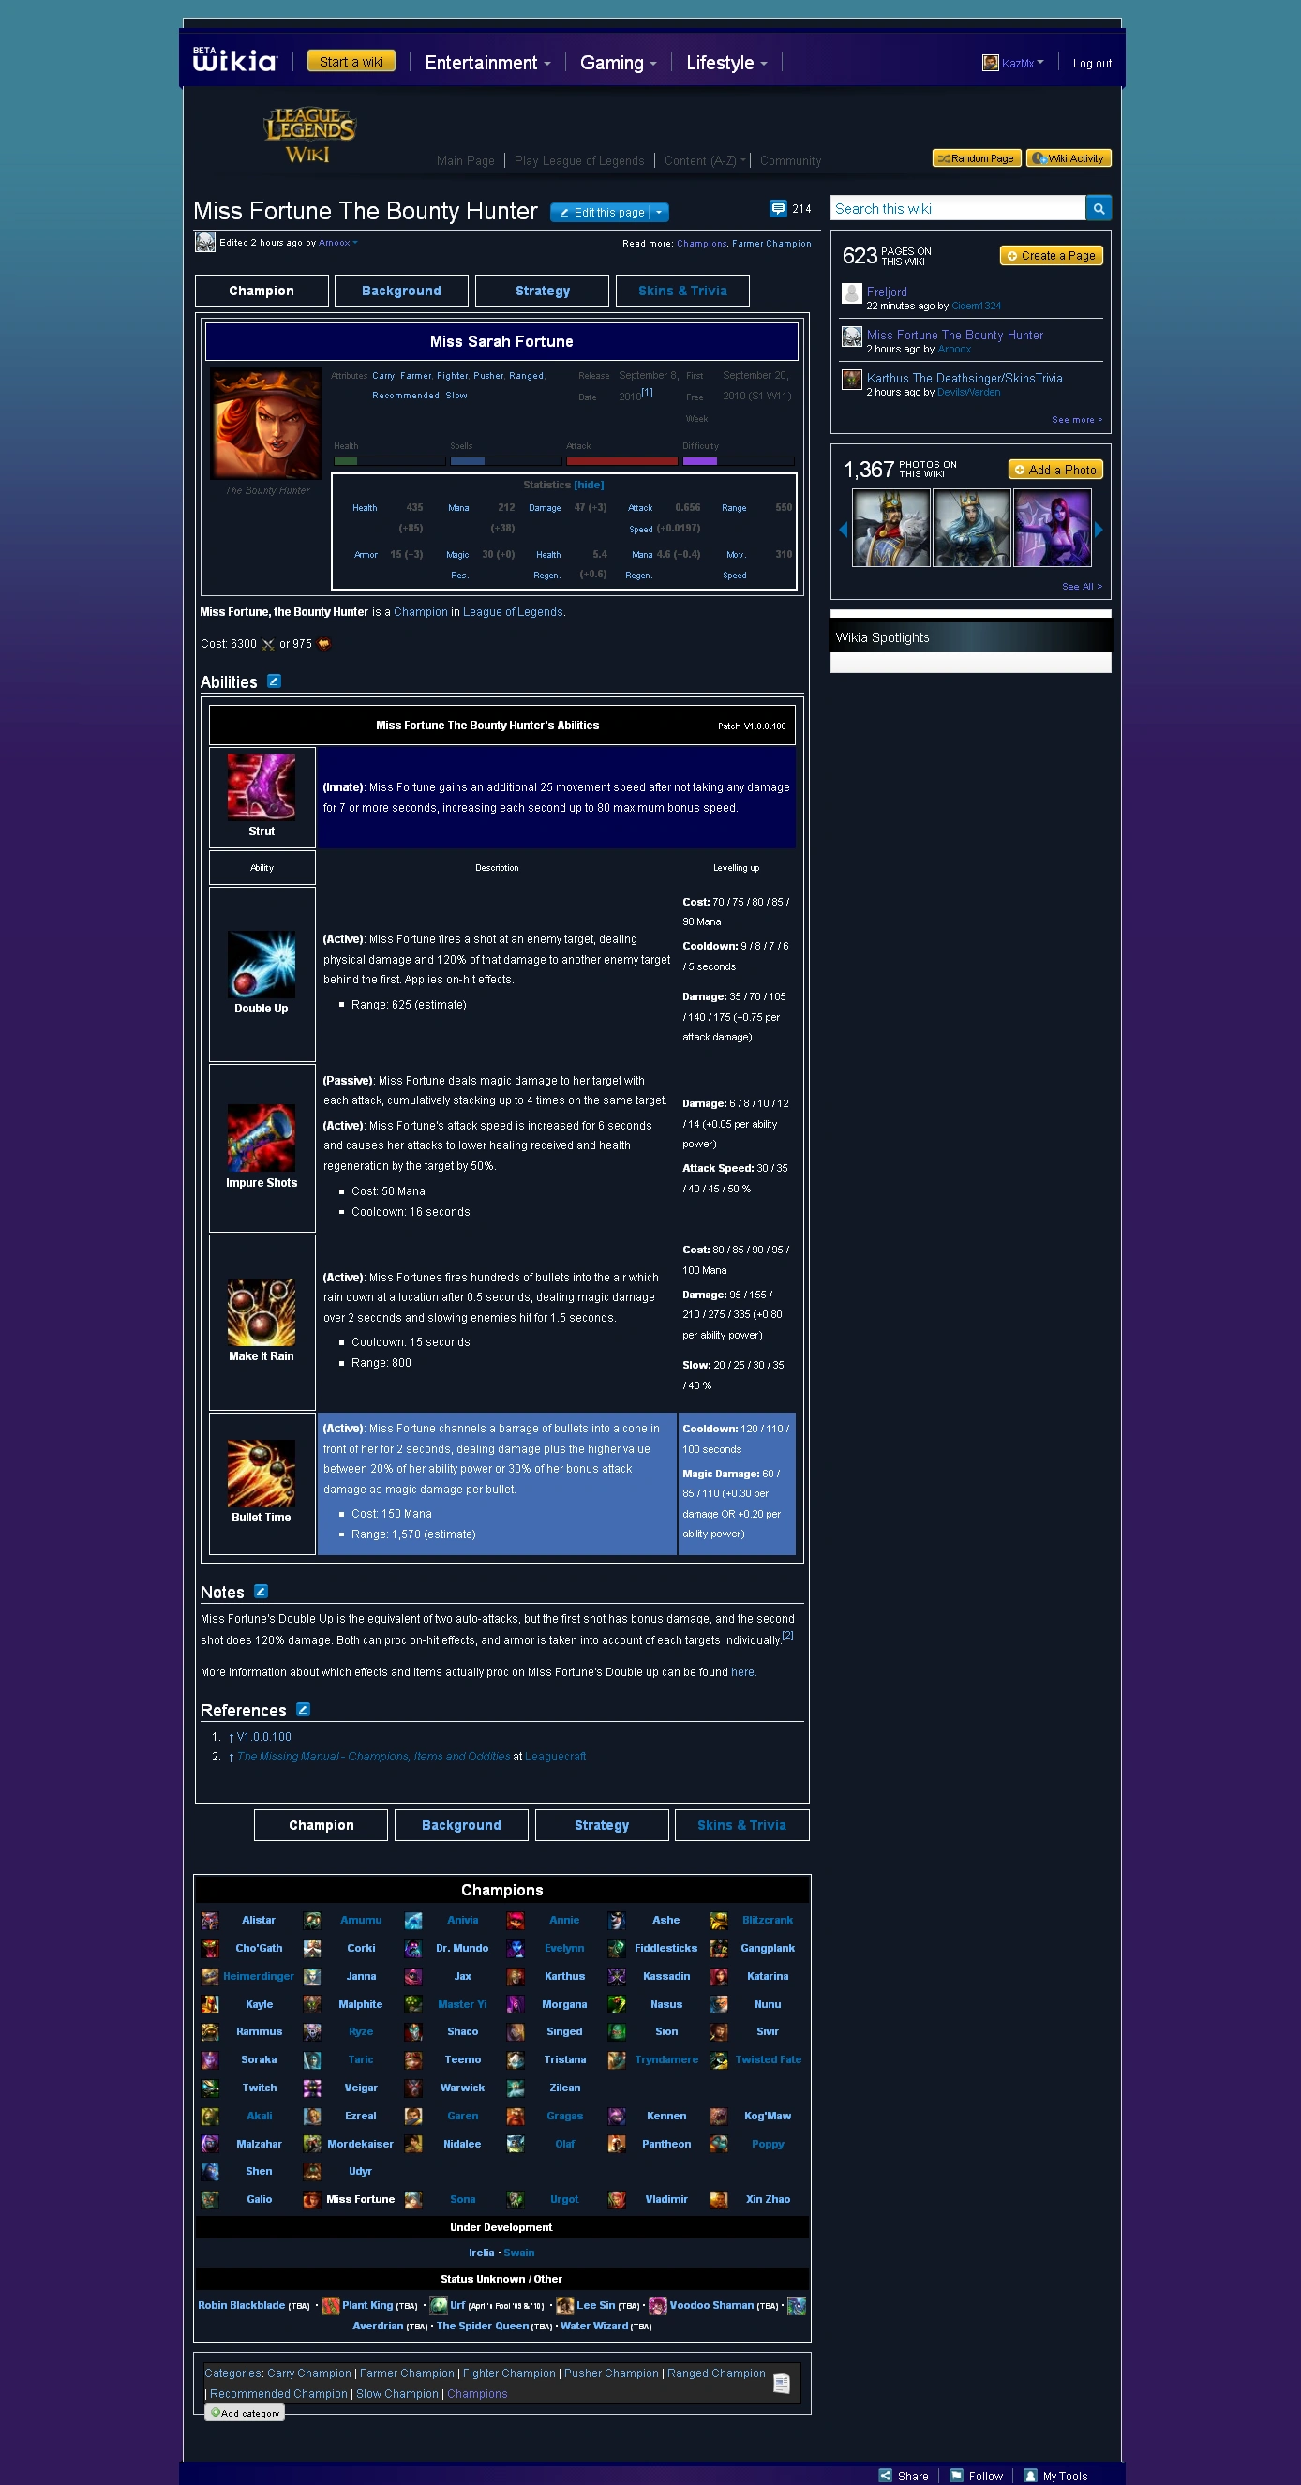Viewport: 1301px width, 2485px height.
Task: Click the Bullet Time ability icon
Action: [262, 1473]
